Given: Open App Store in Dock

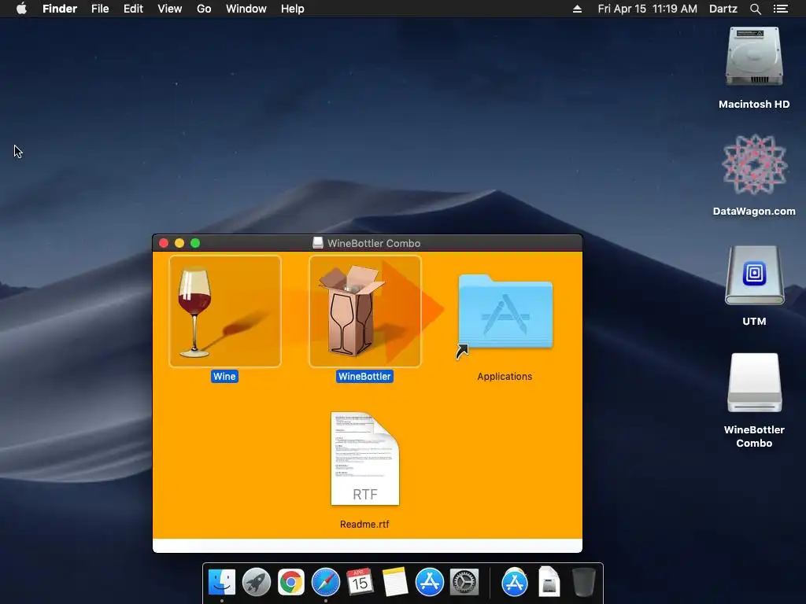Looking at the screenshot, I should [429, 583].
